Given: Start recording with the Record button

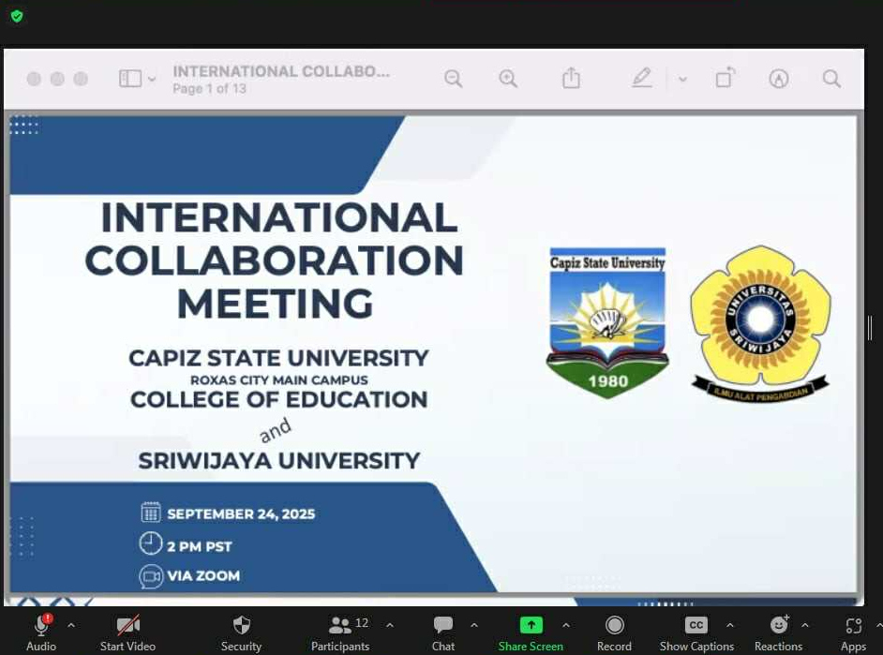Looking at the screenshot, I should click(614, 626).
